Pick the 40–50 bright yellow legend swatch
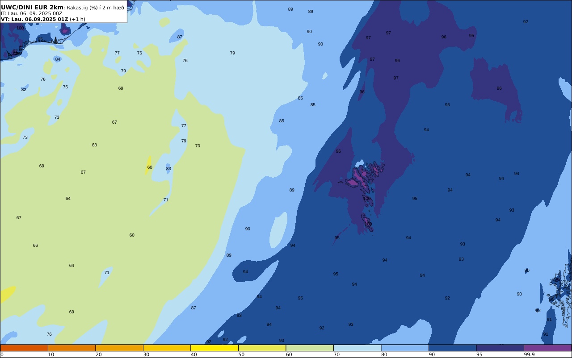Screen dimensions: 572x358 [x=214, y=348]
